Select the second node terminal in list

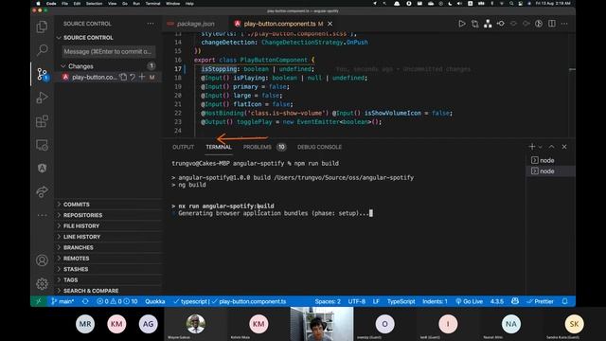550,170
